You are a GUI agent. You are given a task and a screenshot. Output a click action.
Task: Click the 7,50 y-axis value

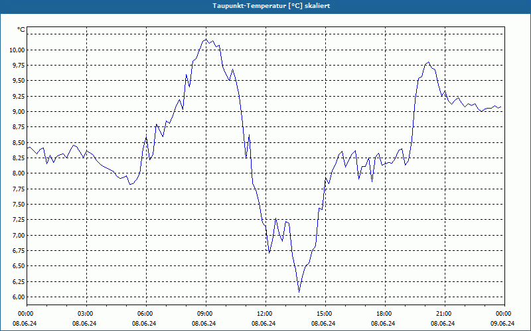click(18, 205)
